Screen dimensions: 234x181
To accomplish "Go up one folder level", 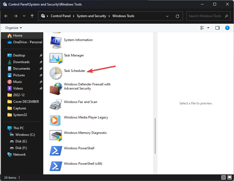I will point(32,16).
